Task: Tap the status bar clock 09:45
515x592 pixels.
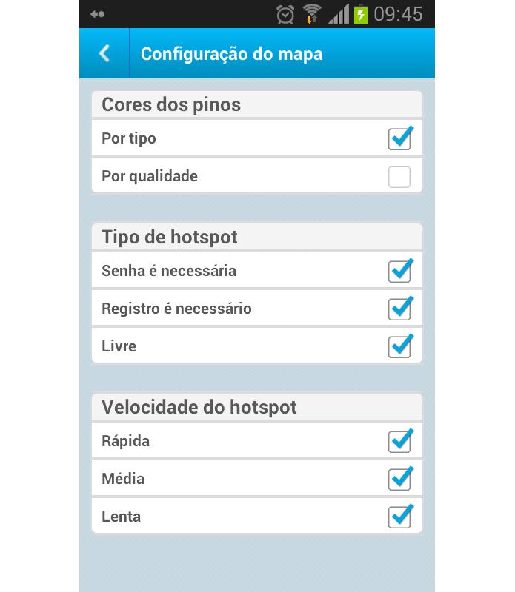Action: tap(398, 14)
